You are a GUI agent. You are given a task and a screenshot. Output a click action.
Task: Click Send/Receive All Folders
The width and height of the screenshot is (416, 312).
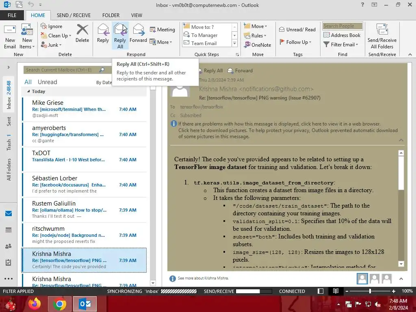[x=382, y=36]
